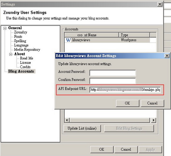
Task: Open the License page
Action: (x=25, y=63)
